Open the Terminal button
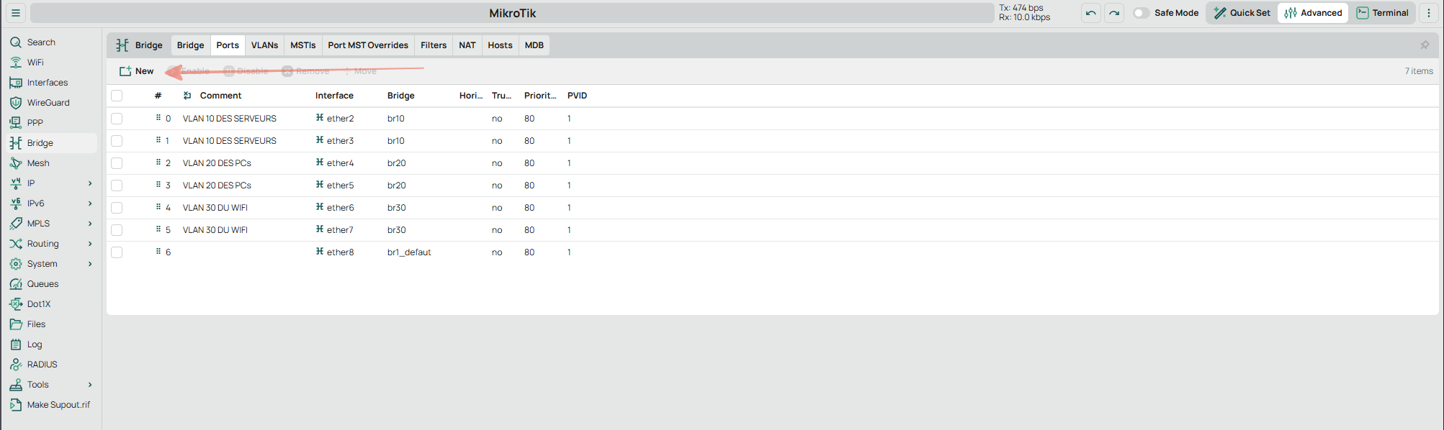 pos(1383,13)
